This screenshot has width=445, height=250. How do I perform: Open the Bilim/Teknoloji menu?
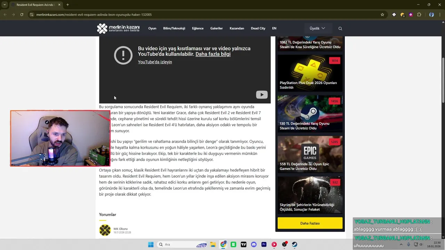point(174,28)
